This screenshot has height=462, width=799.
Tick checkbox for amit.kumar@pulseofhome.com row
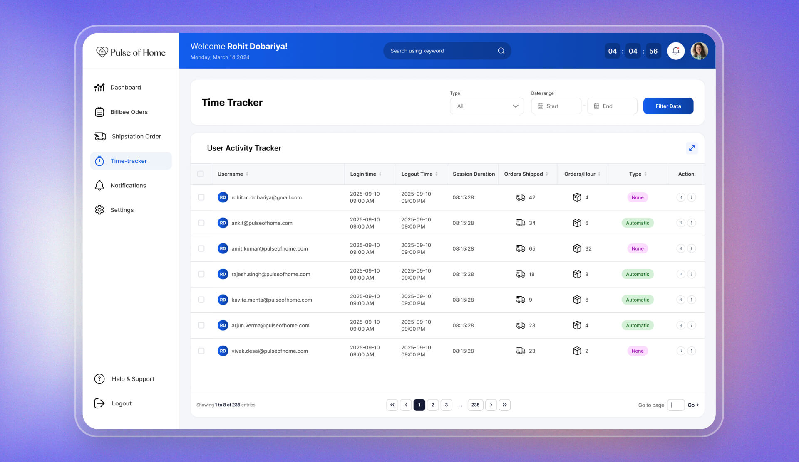(x=201, y=248)
